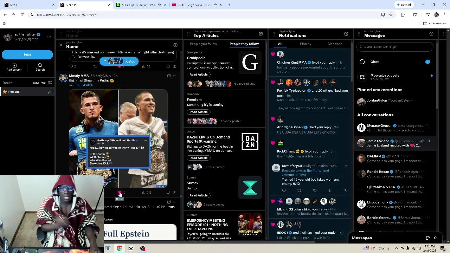Bookmark the Gane post
Image resolution: width=450 pixels, height=253 pixels.
point(168,66)
